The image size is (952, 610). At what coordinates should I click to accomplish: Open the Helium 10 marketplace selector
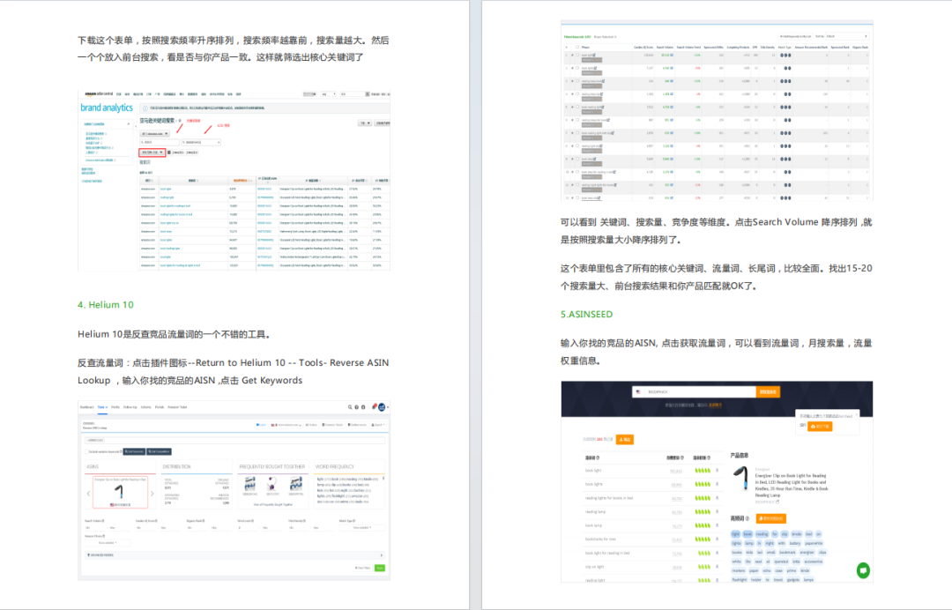[x=286, y=425]
